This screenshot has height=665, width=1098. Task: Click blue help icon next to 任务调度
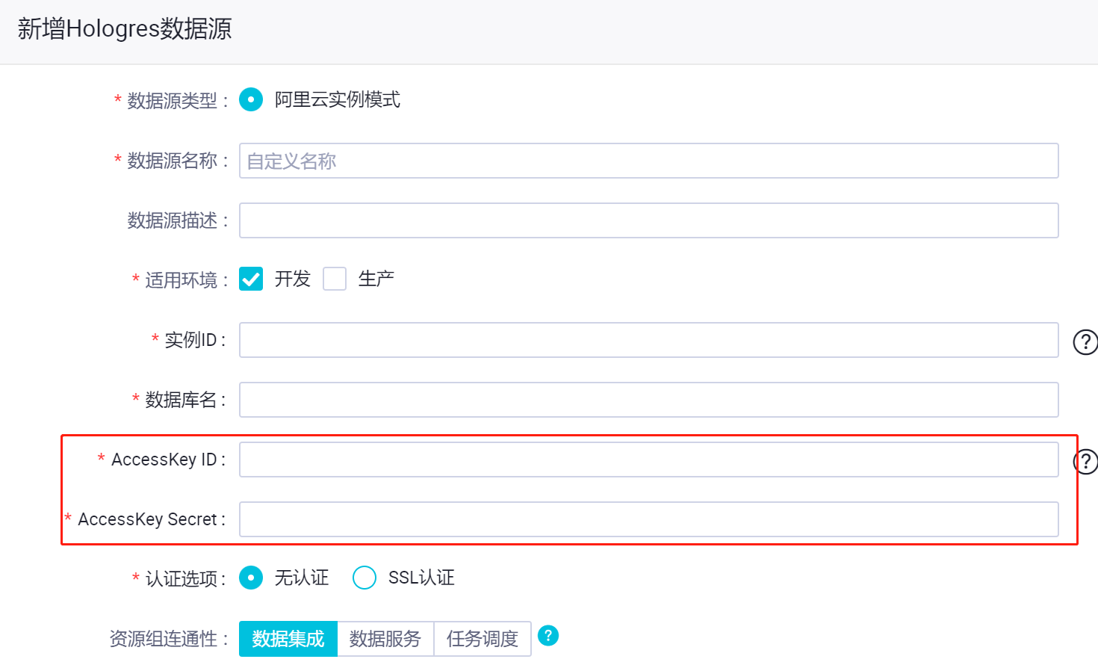tap(548, 636)
